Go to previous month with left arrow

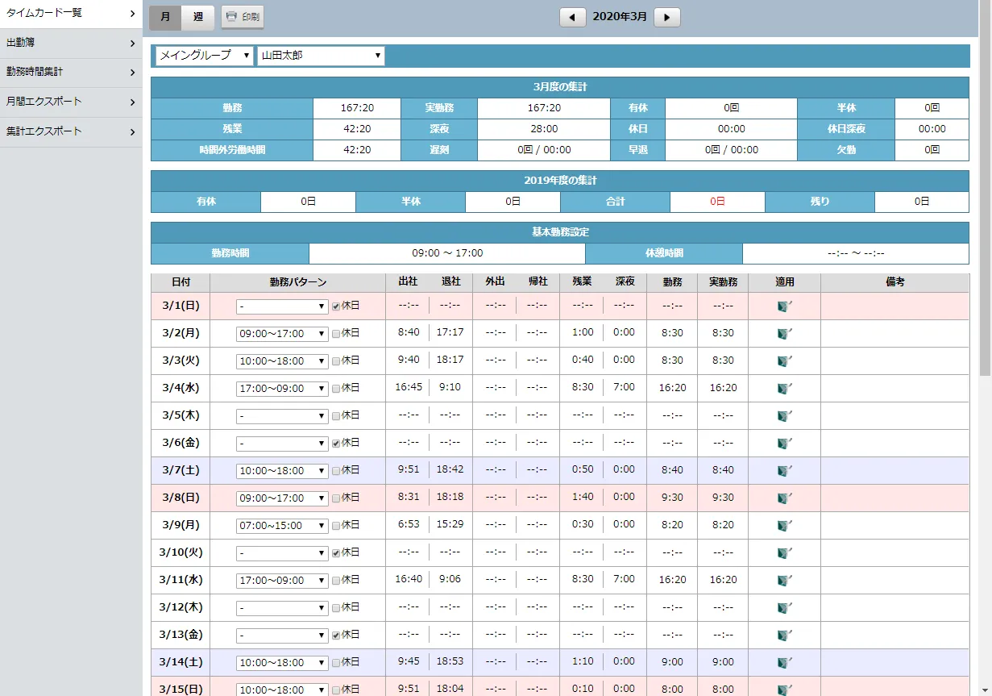coord(572,17)
